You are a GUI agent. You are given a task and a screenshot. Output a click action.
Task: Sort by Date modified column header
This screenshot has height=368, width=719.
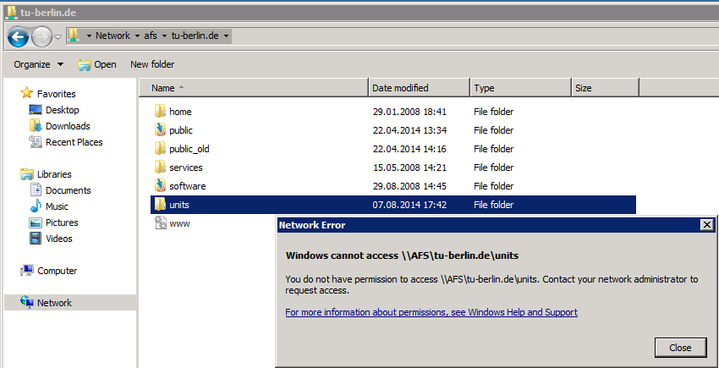coord(420,88)
